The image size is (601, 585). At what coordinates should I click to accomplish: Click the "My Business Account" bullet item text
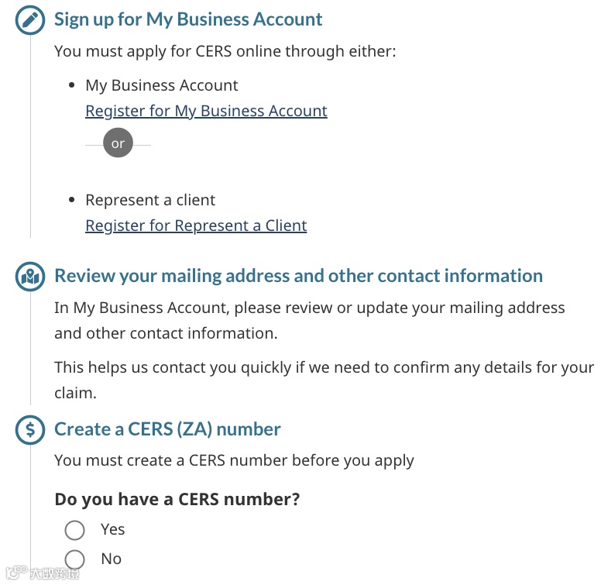161,85
